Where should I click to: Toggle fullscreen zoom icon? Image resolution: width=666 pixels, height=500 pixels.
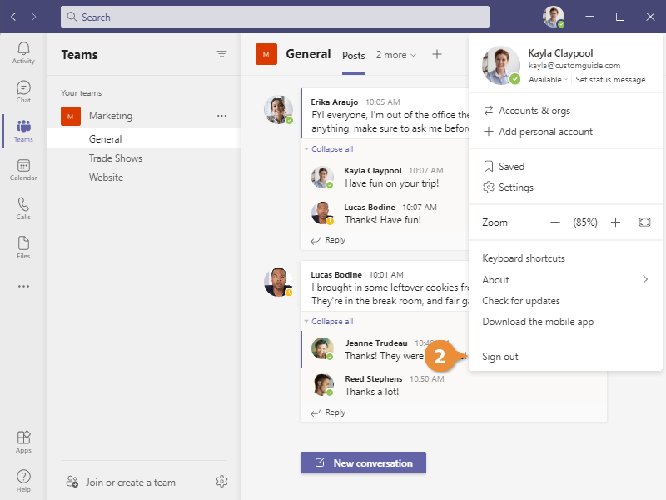[x=644, y=222]
